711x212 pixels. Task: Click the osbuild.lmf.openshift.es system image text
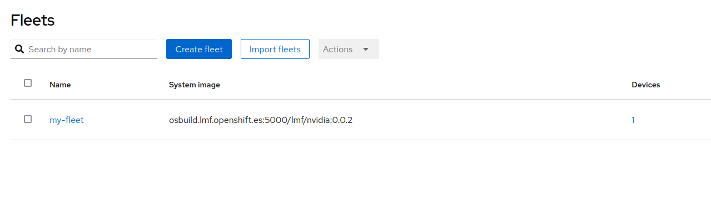click(261, 120)
